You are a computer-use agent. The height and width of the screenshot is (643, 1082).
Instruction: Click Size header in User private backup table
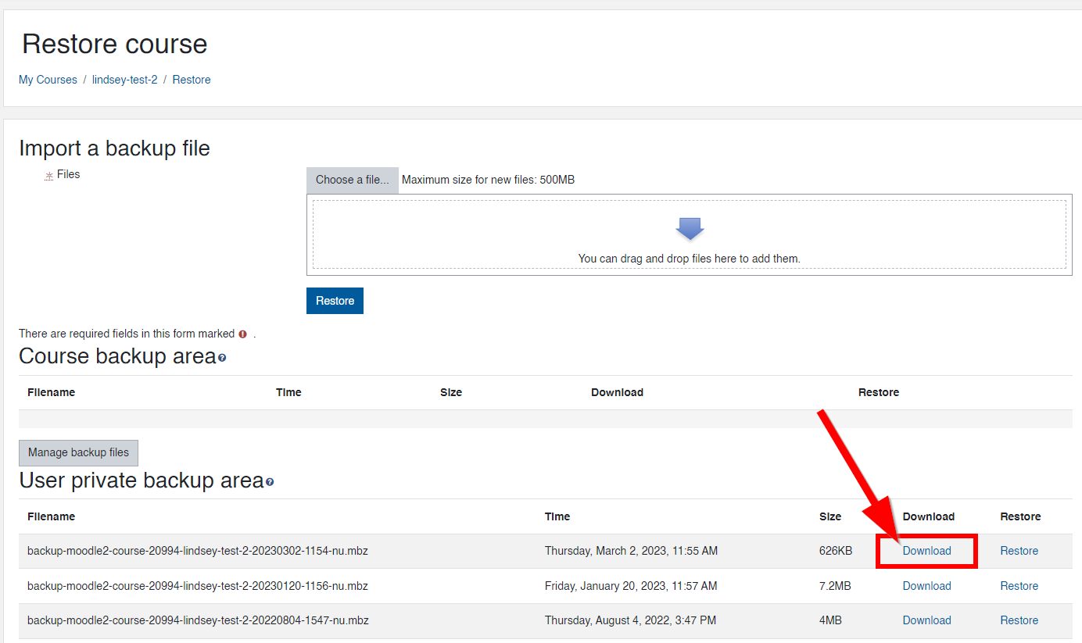click(x=830, y=516)
